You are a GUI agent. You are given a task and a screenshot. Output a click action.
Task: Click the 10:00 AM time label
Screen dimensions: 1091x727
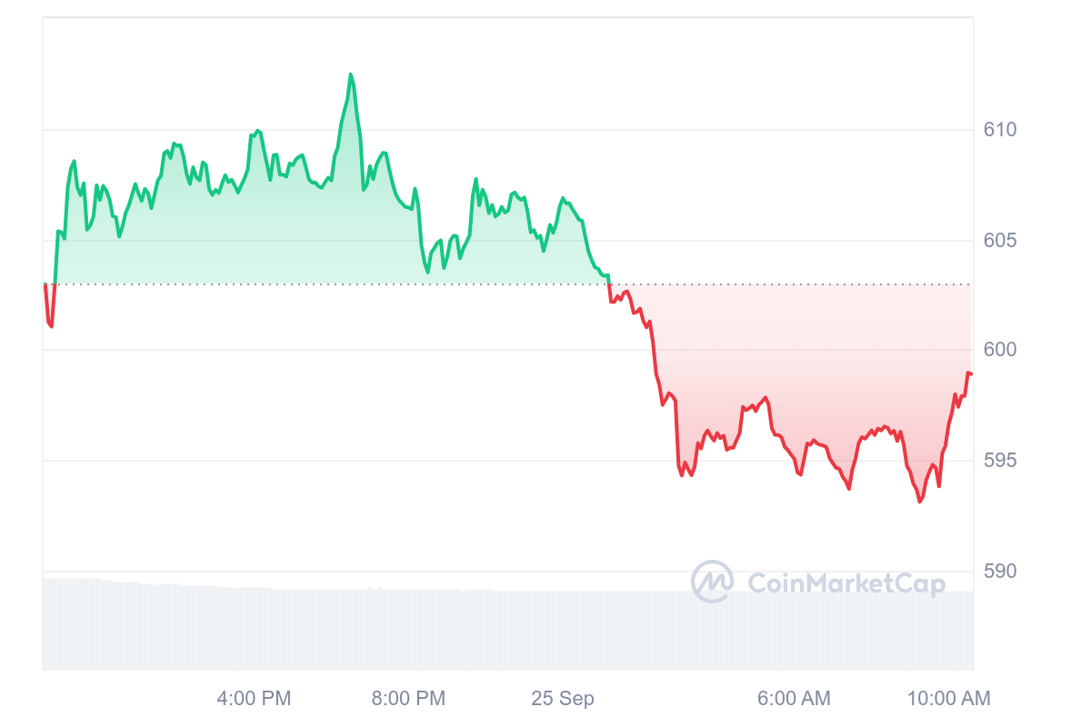click(x=948, y=699)
